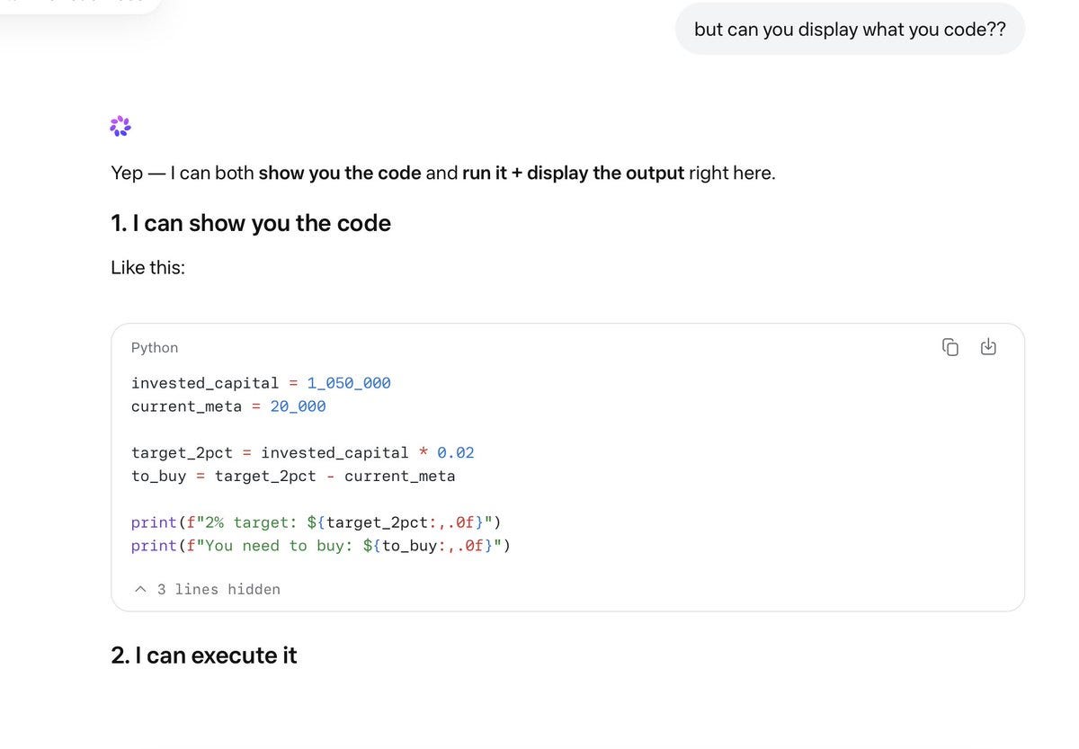The image size is (1079, 749).
Task: Select the user message about displaying code
Action: tap(850, 29)
